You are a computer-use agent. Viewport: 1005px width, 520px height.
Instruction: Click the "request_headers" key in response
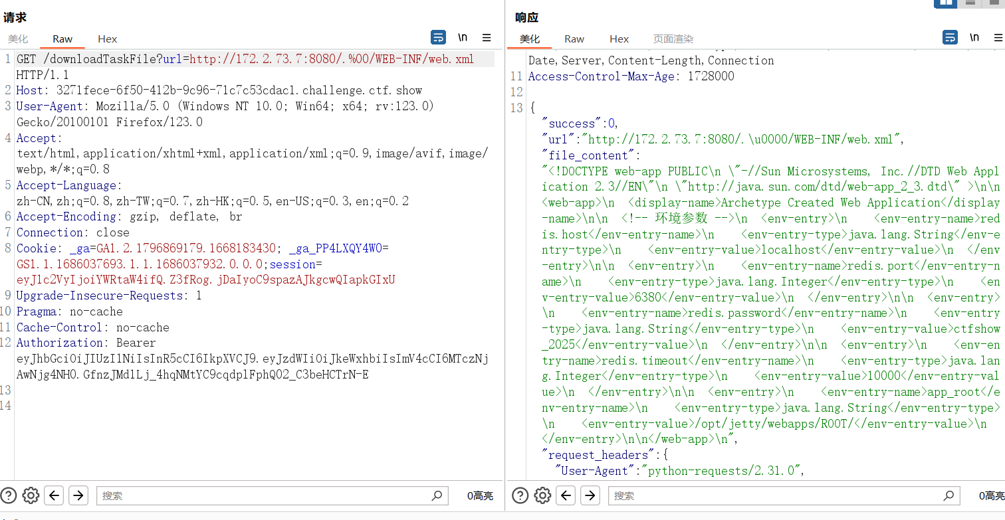point(596,455)
